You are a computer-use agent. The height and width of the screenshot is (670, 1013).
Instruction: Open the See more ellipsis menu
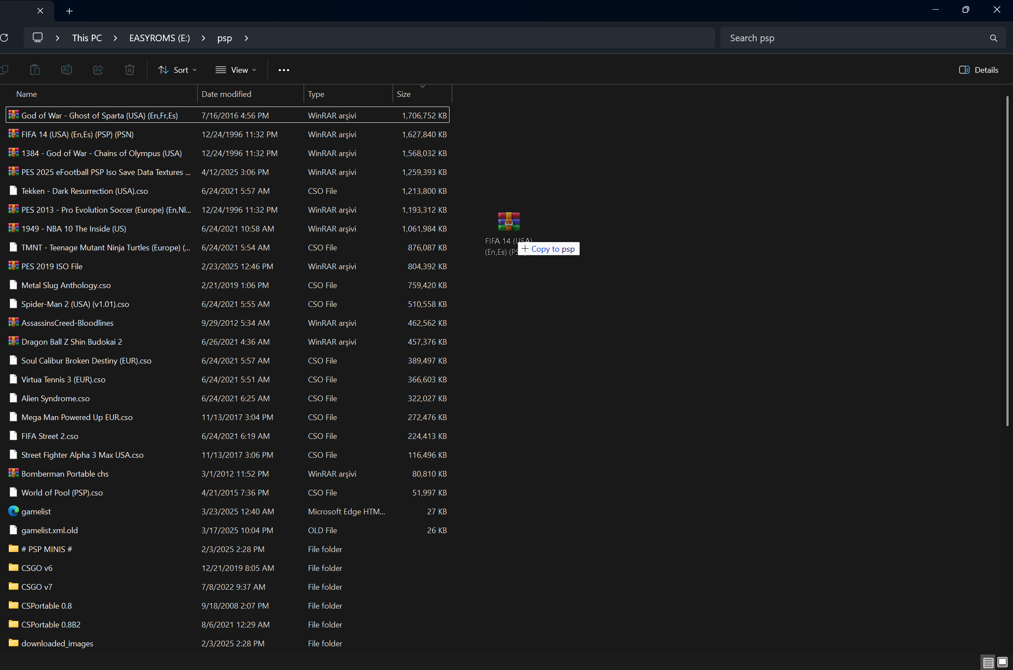coord(284,70)
